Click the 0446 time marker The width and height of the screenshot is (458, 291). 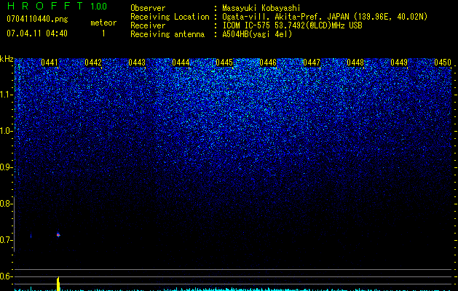[268, 63]
